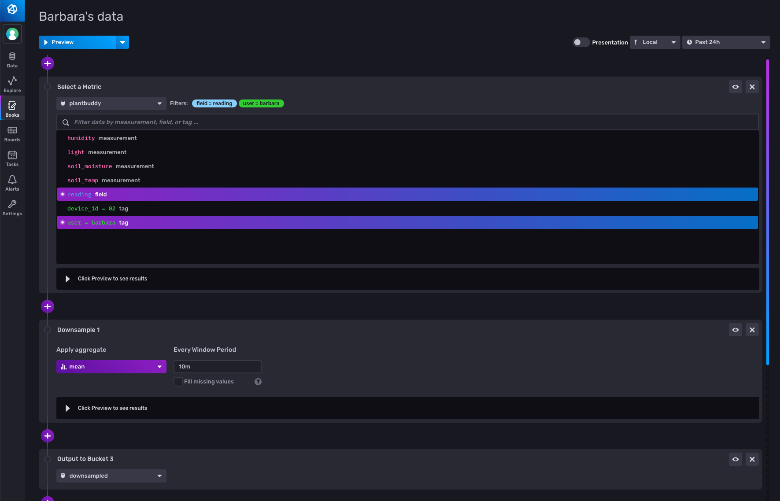This screenshot has width=780, height=501.
Task: Expand the mean aggregate dropdown
Action: (x=111, y=367)
